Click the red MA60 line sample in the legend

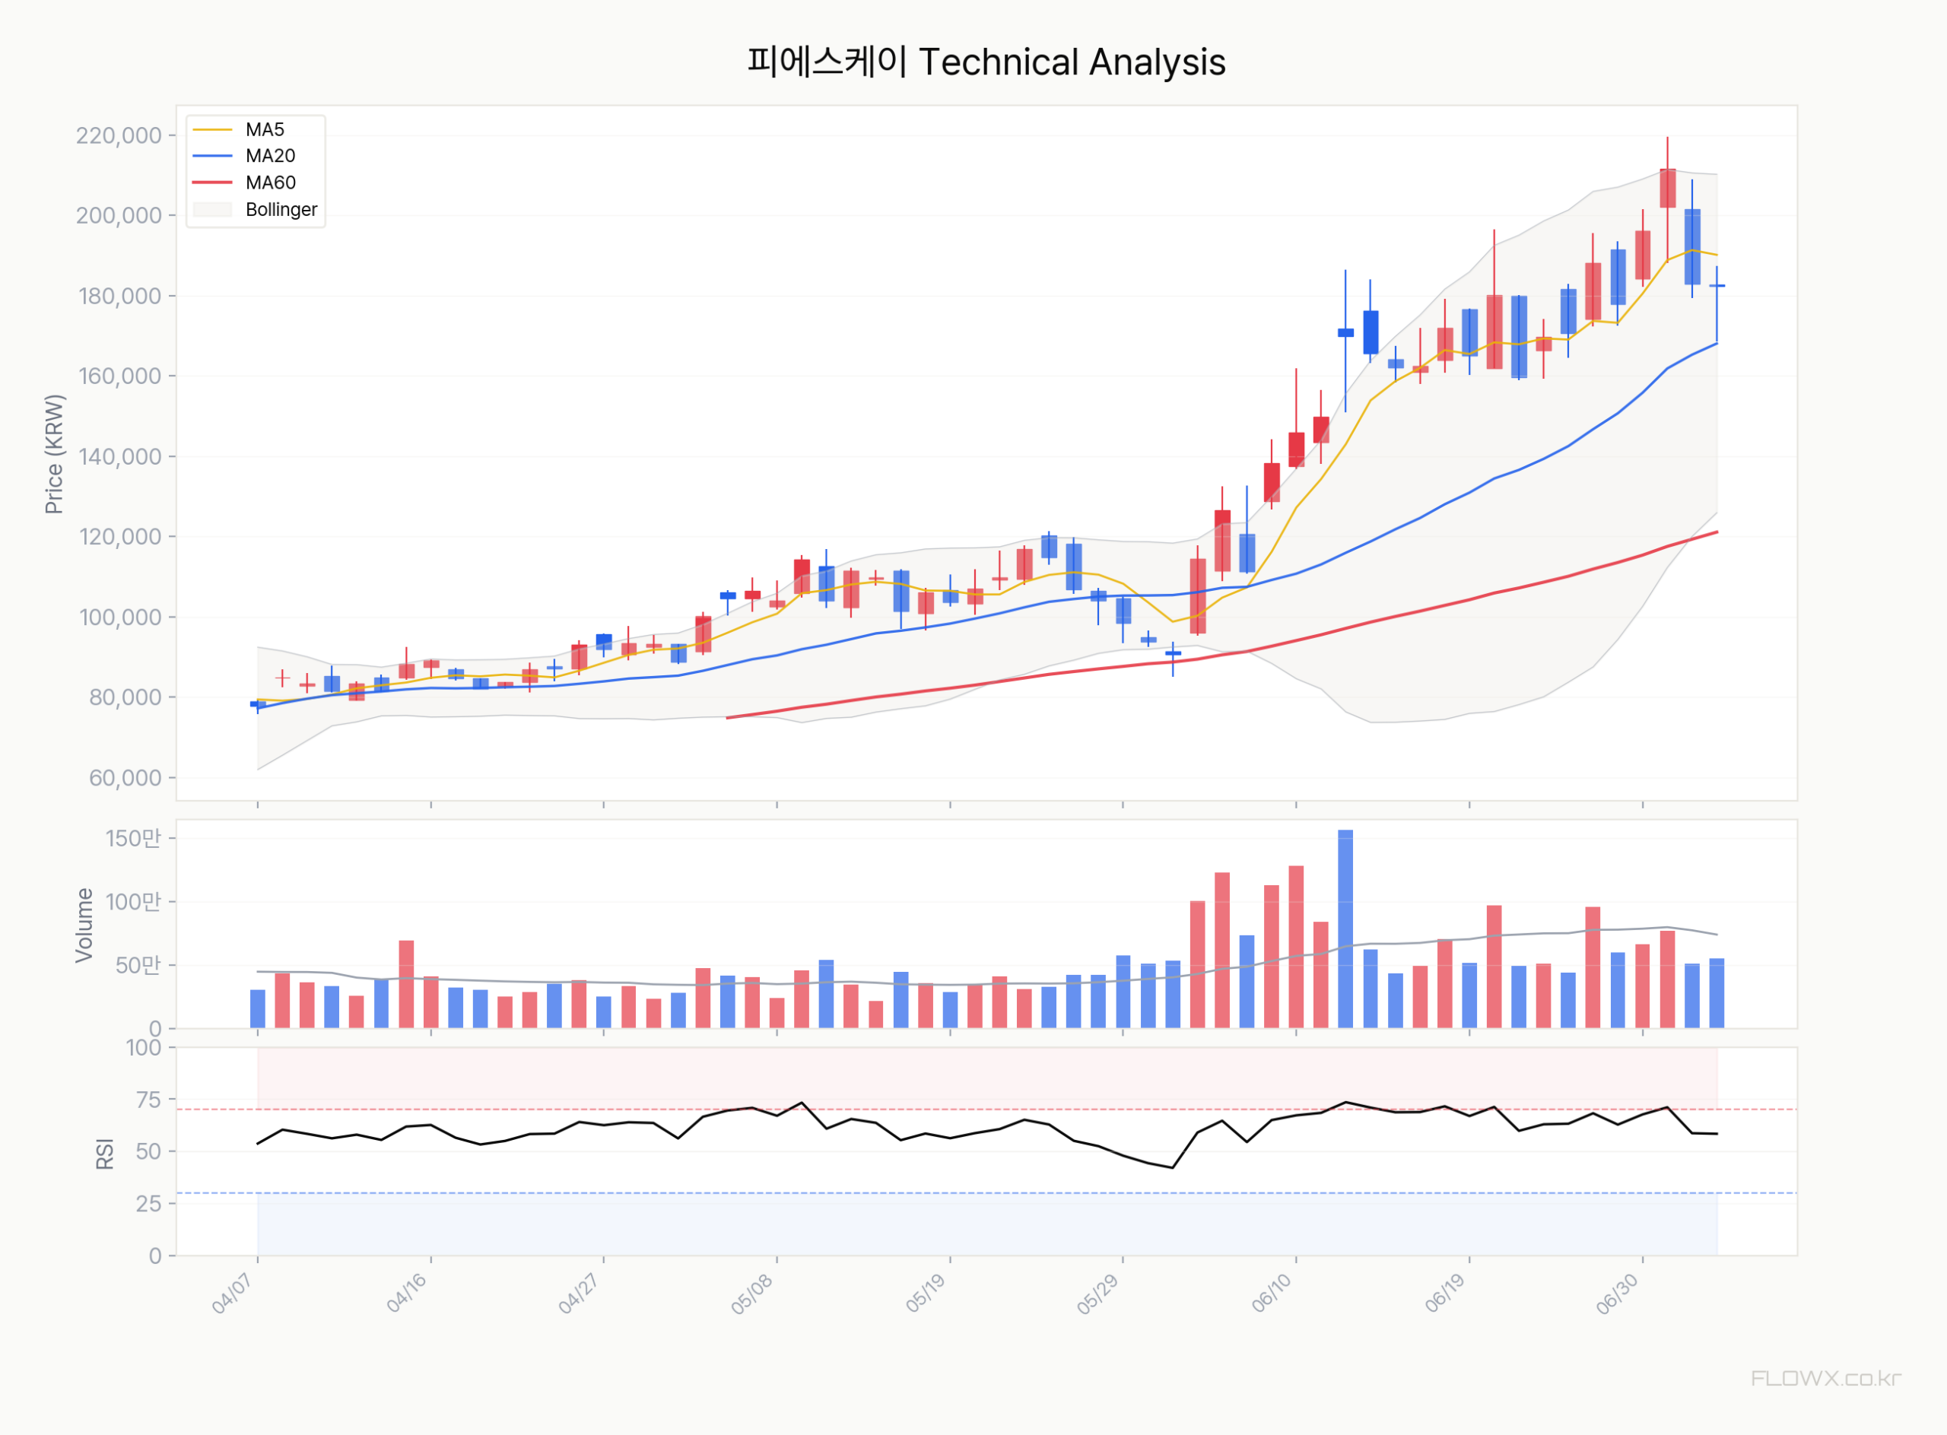click(x=213, y=183)
